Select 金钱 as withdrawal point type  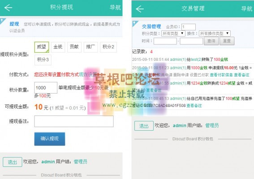coord(58,47)
